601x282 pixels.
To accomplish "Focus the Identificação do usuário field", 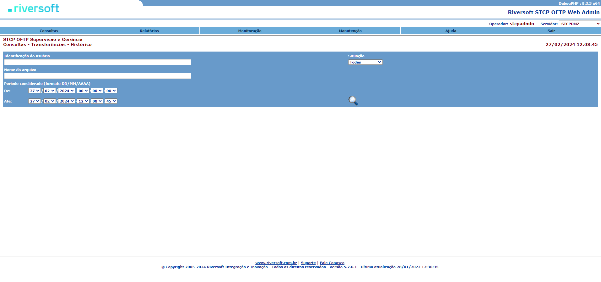I will click(98, 62).
